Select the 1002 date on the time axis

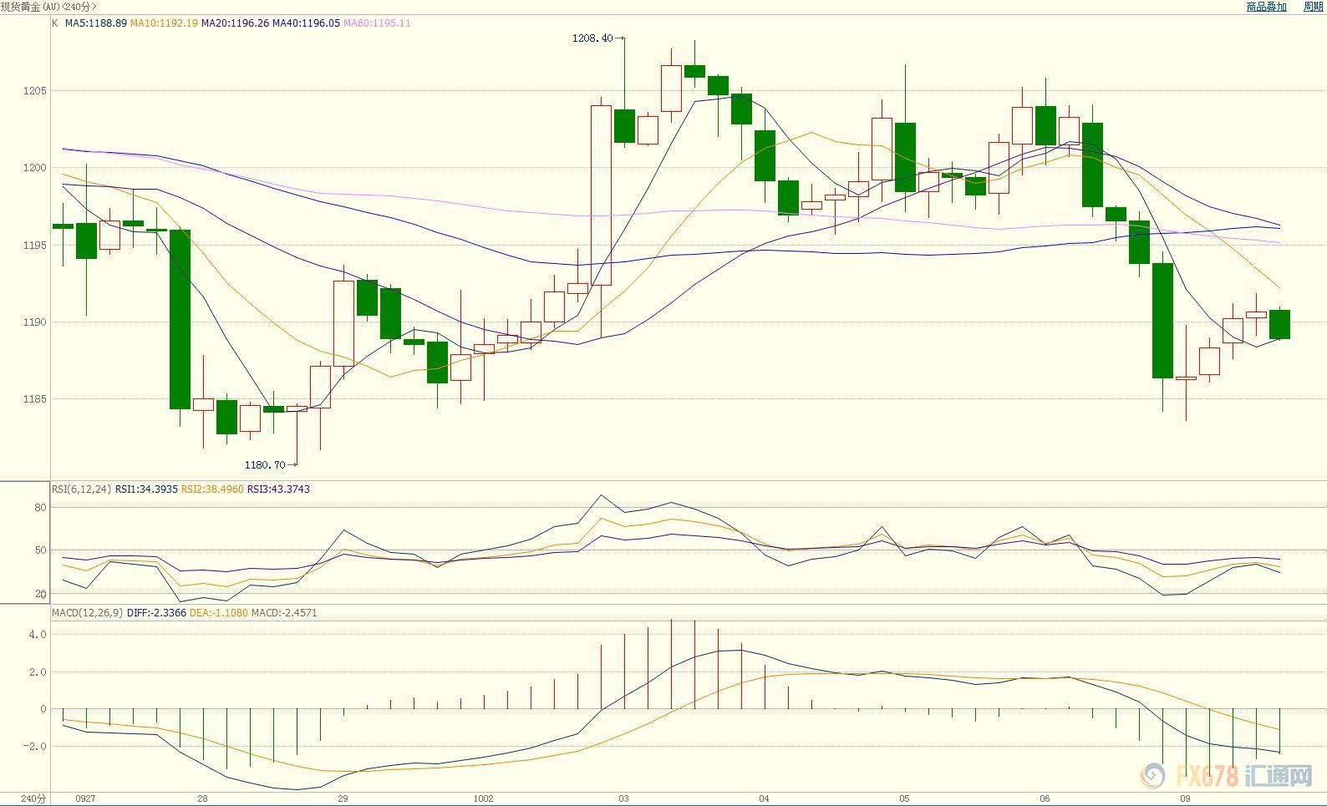[483, 799]
